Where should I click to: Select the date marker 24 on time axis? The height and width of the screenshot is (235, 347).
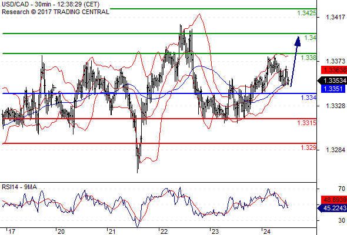[x=266, y=231]
